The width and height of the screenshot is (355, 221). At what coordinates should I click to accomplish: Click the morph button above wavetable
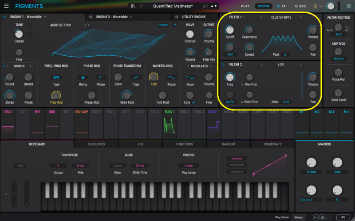pos(163,25)
